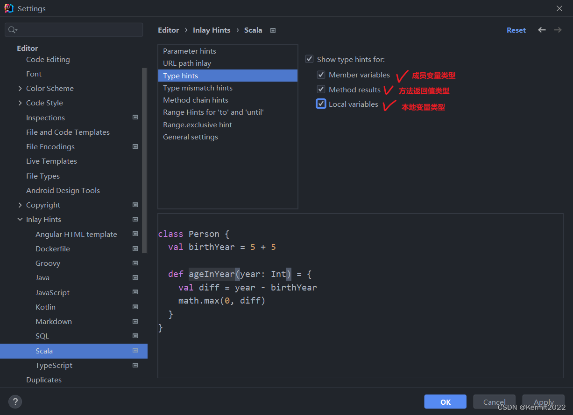Expand the Color Scheme tree node
This screenshot has width=573, height=415.
[20, 88]
